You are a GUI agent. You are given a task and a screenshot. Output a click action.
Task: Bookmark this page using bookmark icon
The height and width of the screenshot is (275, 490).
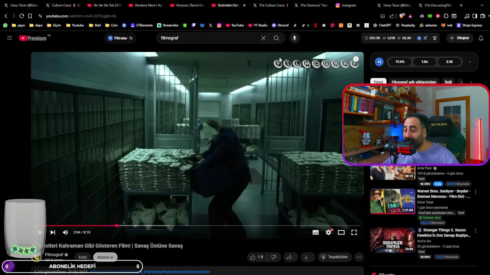tap(30, 16)
